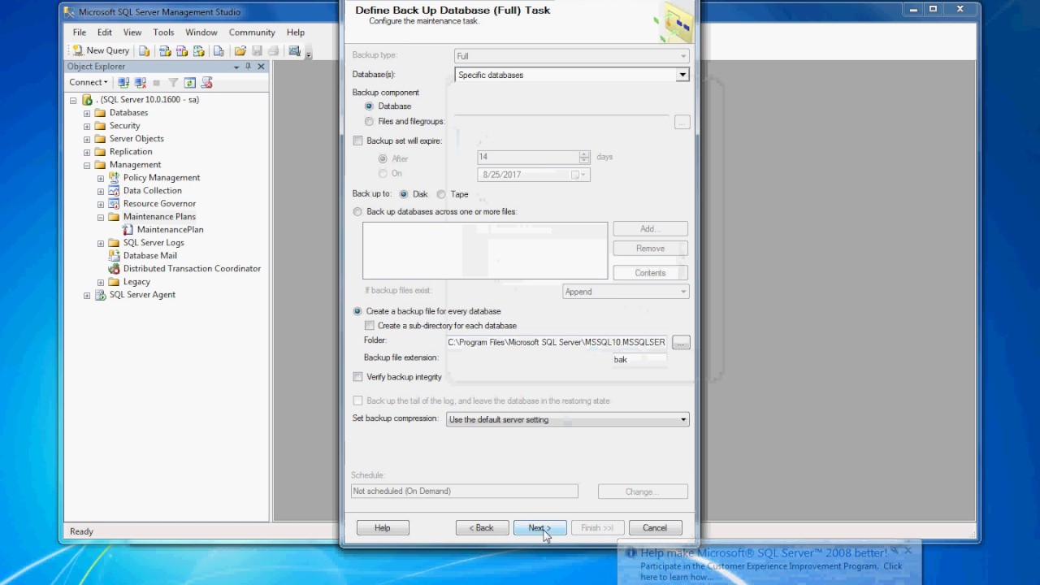Choose Back up databases across files radio
Viewport: 1040px width, 585px height.
pyautogui.click(x=357, y=212)
